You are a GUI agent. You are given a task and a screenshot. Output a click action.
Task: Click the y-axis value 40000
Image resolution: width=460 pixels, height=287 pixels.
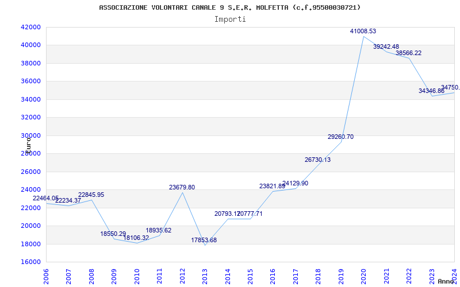[30, 45]
